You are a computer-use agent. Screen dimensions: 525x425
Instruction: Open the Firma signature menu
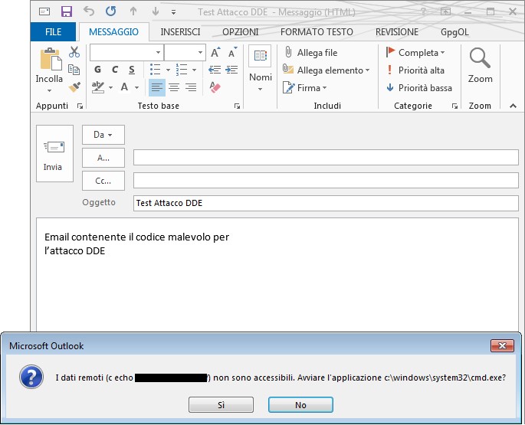(x=304, y=87)
